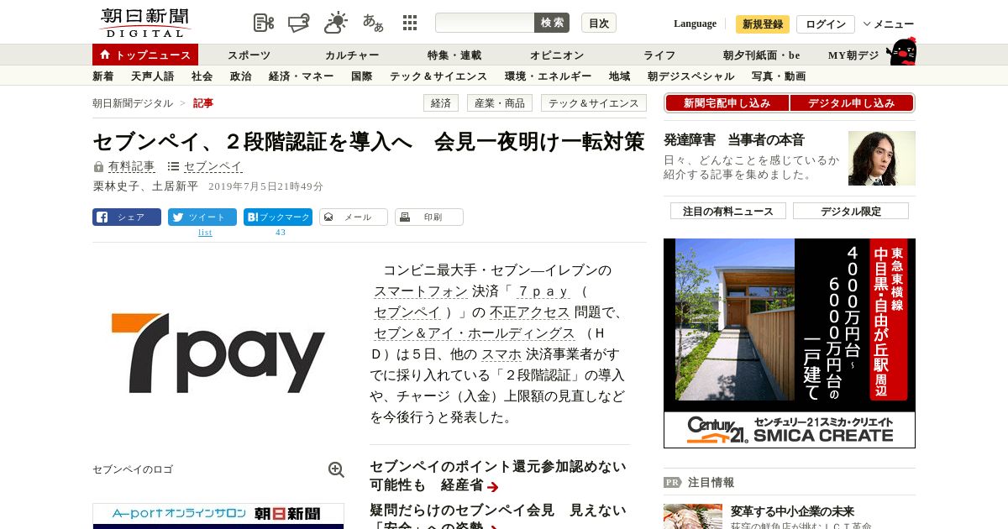Click the 産業・商品 category tag
Screen dimensions: 1008x529
499,103
